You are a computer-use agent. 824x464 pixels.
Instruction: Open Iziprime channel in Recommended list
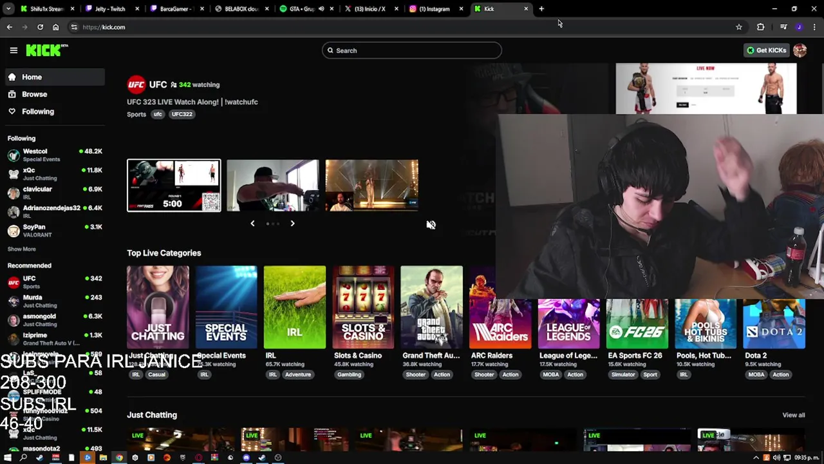click(x=55, y=339)
